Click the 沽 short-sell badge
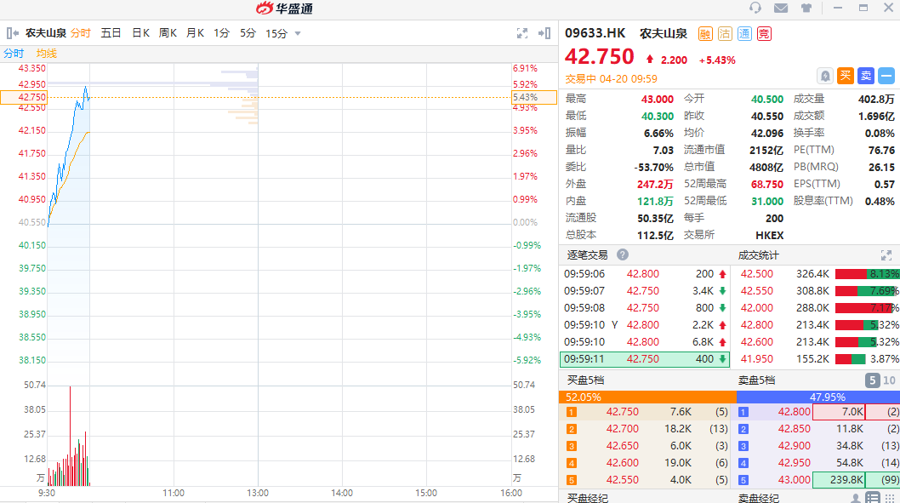This screenshot has height=503, width=900. 725,34
